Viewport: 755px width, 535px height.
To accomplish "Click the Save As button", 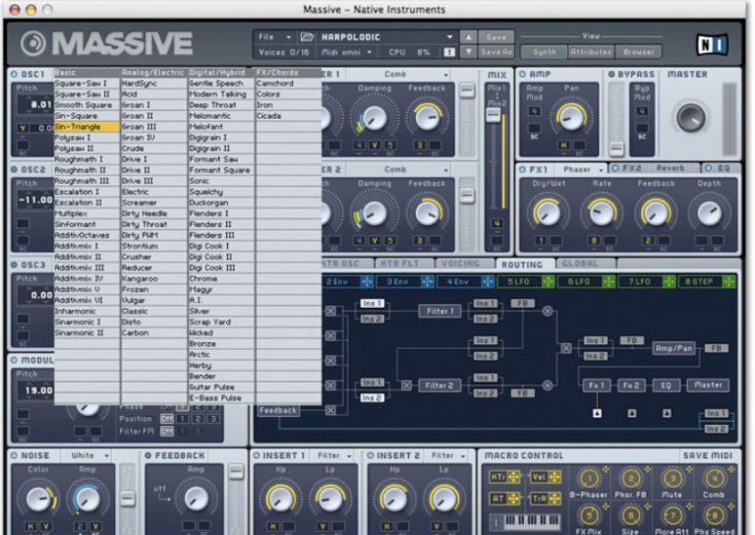I will pyautogui.click(x=496, y=52).
